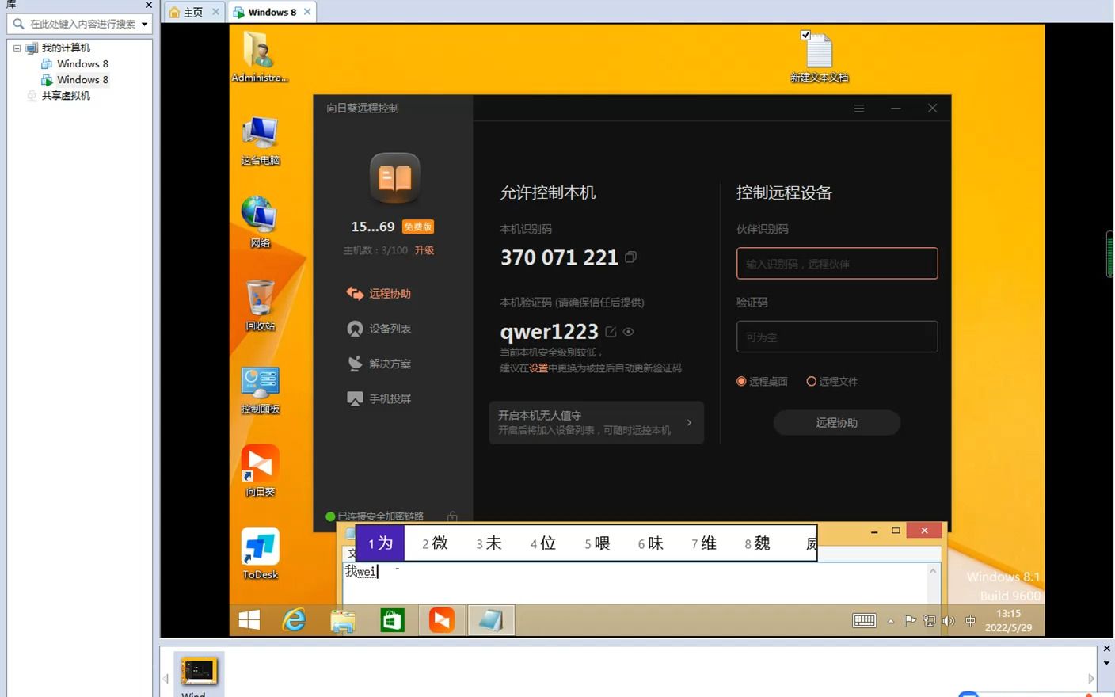Open network tray icon
This screenshot has height=697, width=1115.
[x=929, y=621]
